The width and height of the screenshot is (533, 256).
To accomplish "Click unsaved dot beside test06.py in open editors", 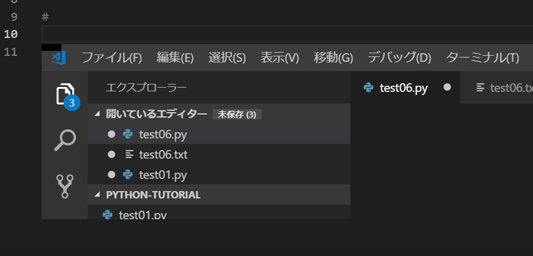I will [x=112, y=135].
